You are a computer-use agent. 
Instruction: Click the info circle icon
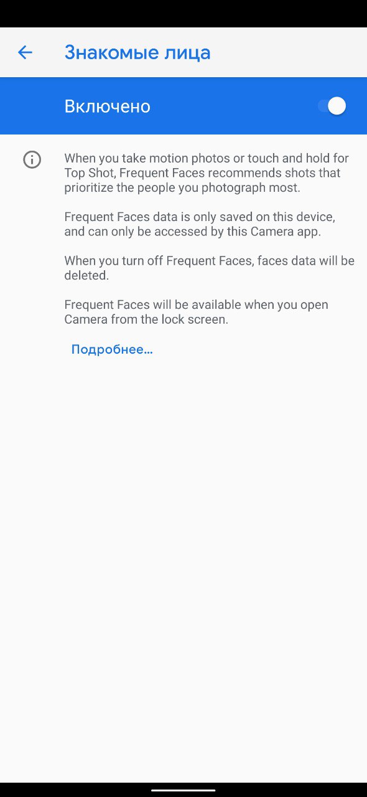pyautogui.click(x=32, y=159)
